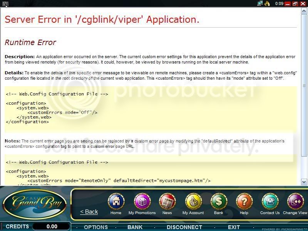The width and height of the screenshot is (308, 231).
Task: Select BANK in the bottom menu bar
Action: [x=135, y=227]
